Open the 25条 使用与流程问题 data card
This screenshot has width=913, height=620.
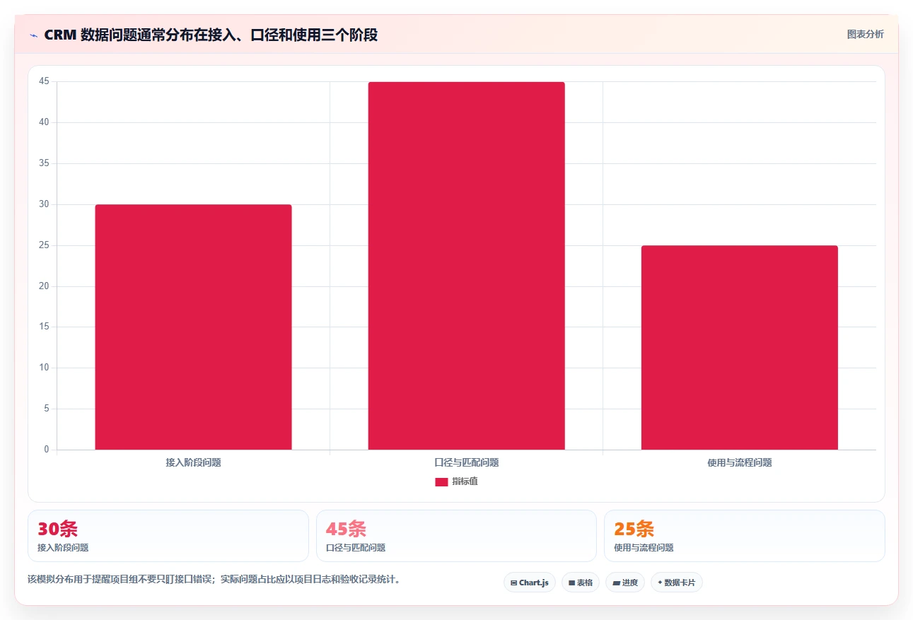pyautogui.click(x=744, y=536)
